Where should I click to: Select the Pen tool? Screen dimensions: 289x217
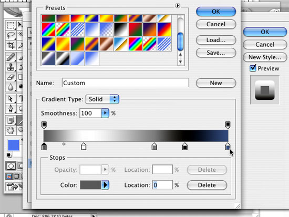[11, 108]
